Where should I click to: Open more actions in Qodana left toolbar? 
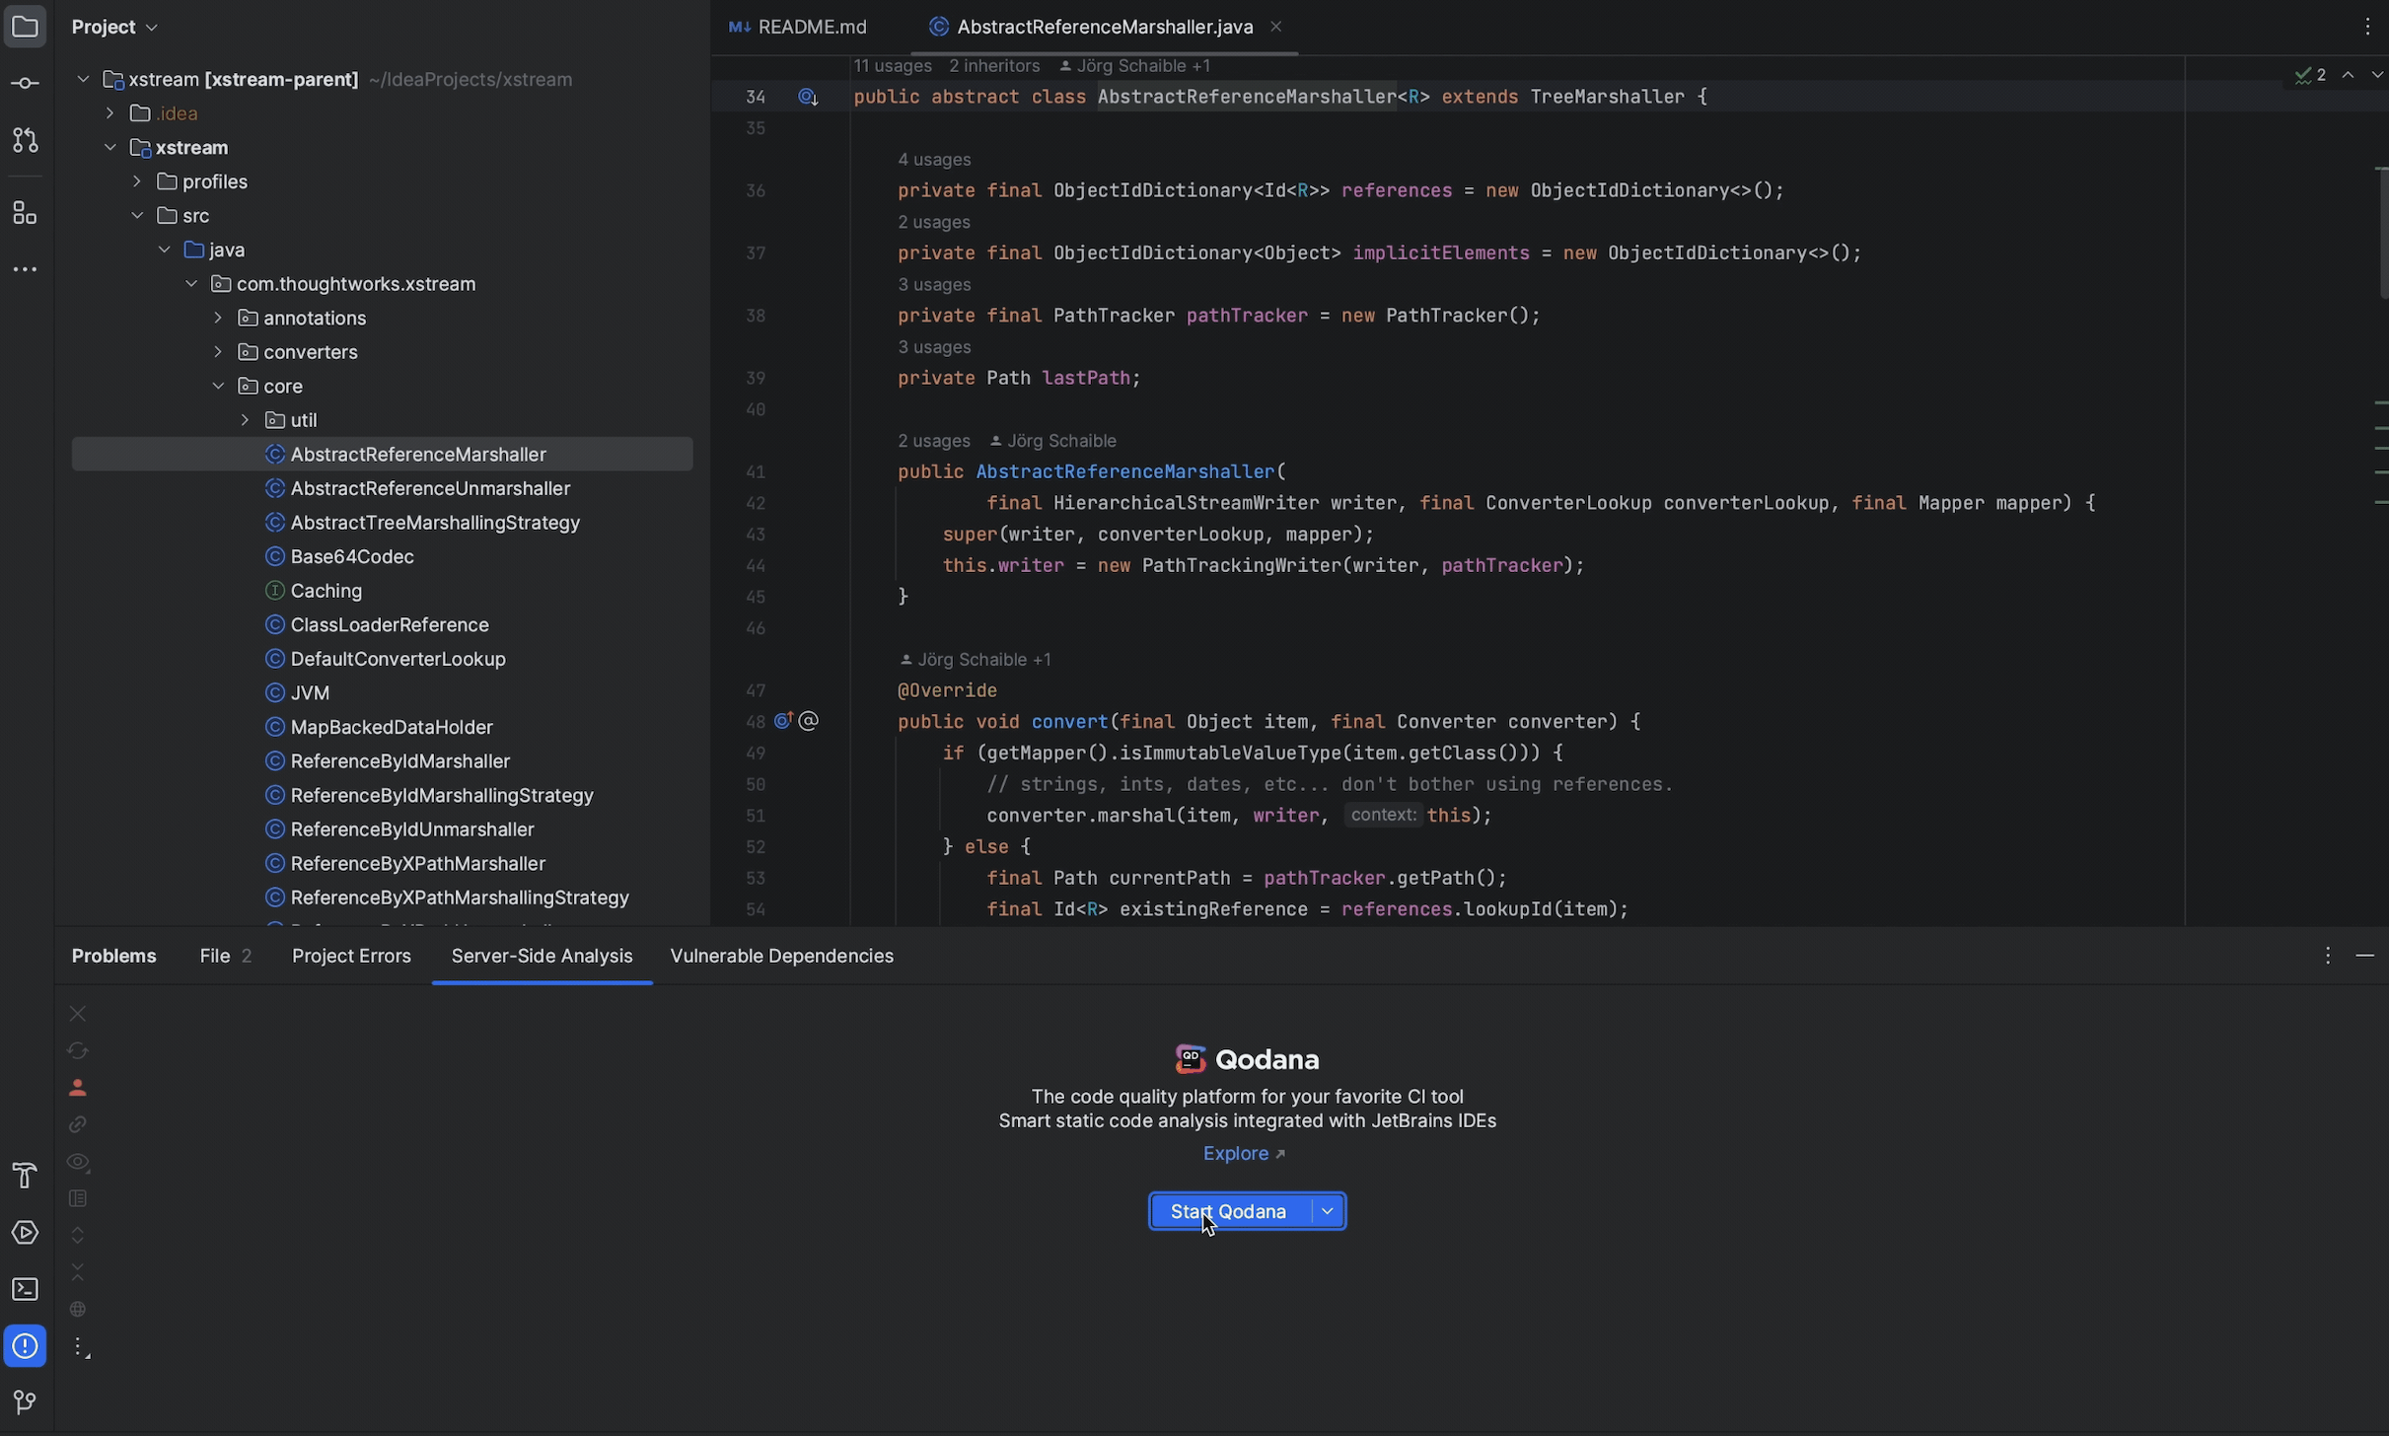click(81, 1347)
